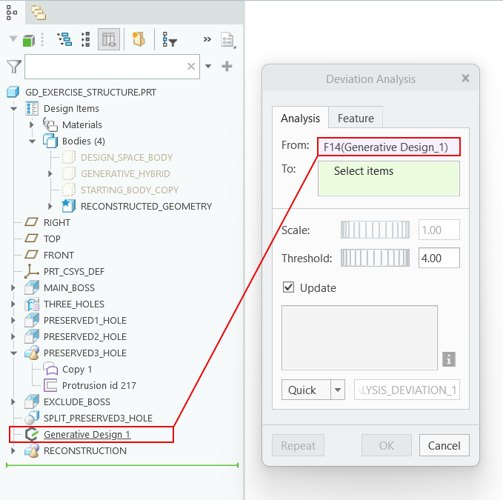Screen dimensions: 503x500
Task: Open the tree filters icon
Action: 170,39
